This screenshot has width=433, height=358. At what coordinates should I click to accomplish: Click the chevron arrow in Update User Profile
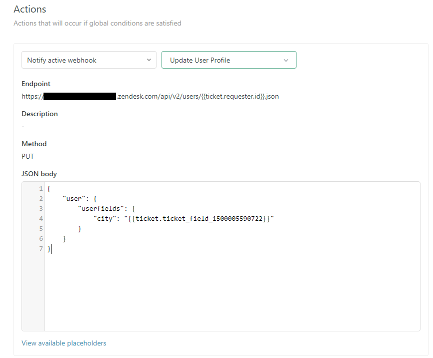pos(286,60)
